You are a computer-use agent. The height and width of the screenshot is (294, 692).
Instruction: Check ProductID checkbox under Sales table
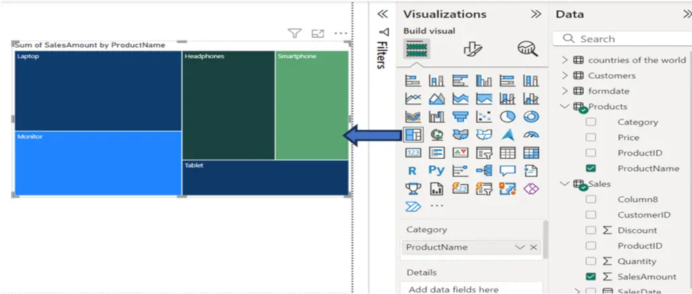tap(591, 245)
